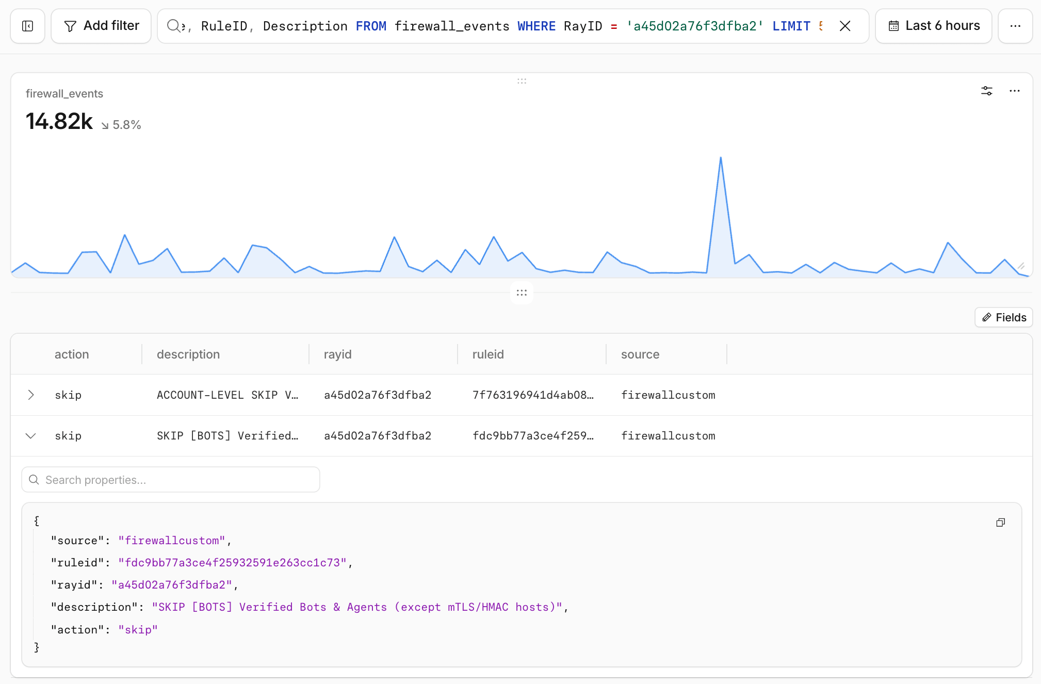Collapse the SKIP [BOTS] Verified row

click(x=31, y=436)
